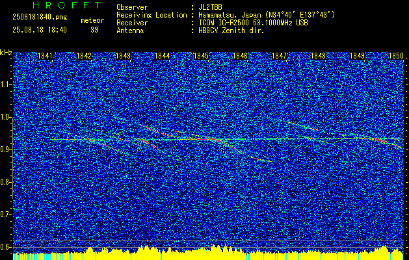Viewport: 409px width, 260px height.
Task: Click the kHz axis unit label
Action: click(6, 53)
